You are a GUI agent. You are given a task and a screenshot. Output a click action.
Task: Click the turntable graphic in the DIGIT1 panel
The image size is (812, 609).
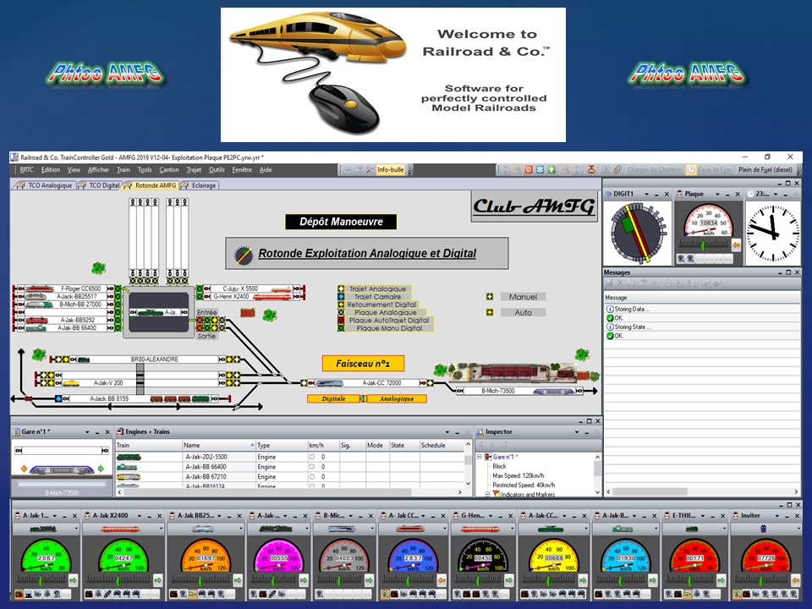pos(638,233)
